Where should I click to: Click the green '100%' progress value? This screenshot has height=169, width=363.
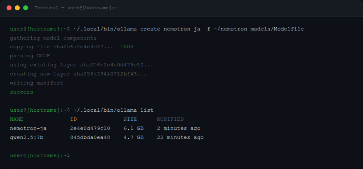click(127, 47)
